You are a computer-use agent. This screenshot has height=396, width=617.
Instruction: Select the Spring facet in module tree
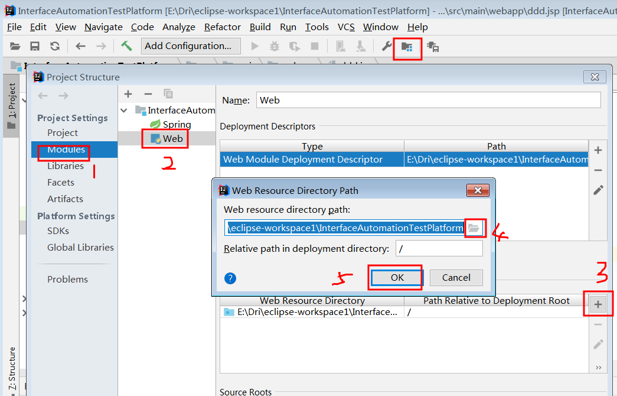(171, 125)
